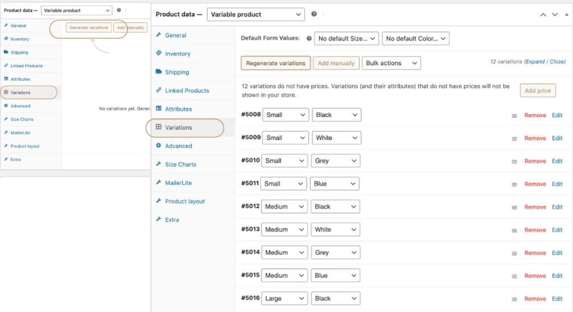
Task: Edit variation #5013
Action: coord(557,230)
